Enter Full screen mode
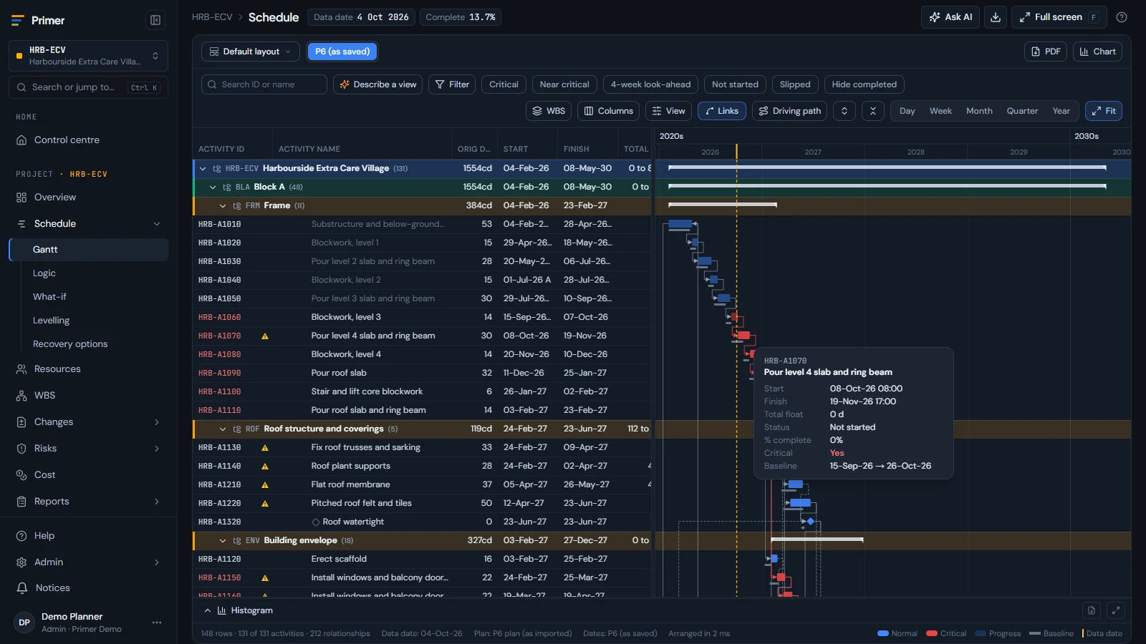Screen dimensions: 1146x644 coord(1059,17)
